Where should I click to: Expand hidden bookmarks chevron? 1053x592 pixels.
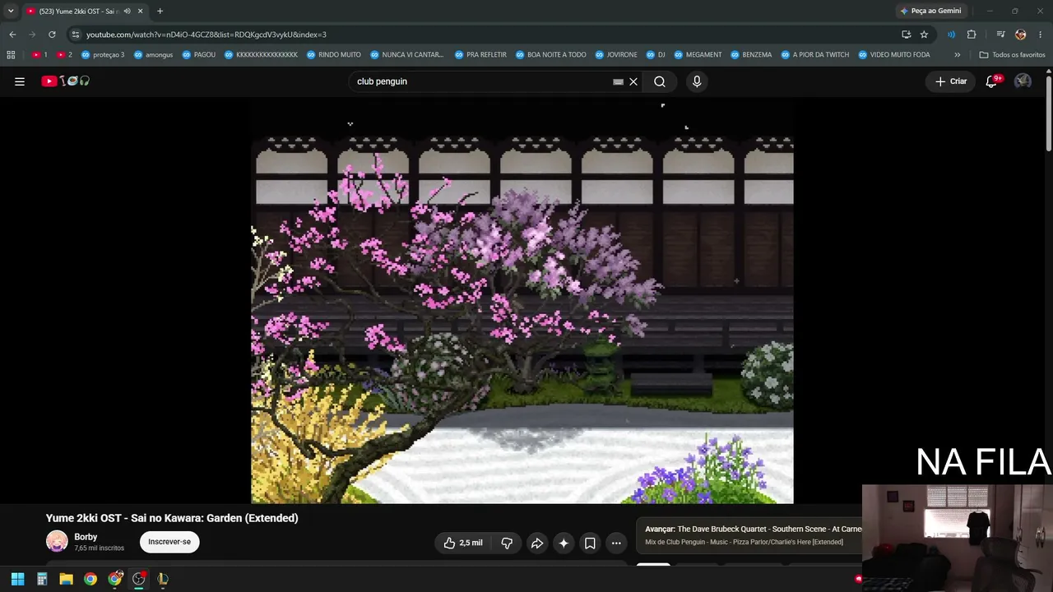(x=958, y=55)
